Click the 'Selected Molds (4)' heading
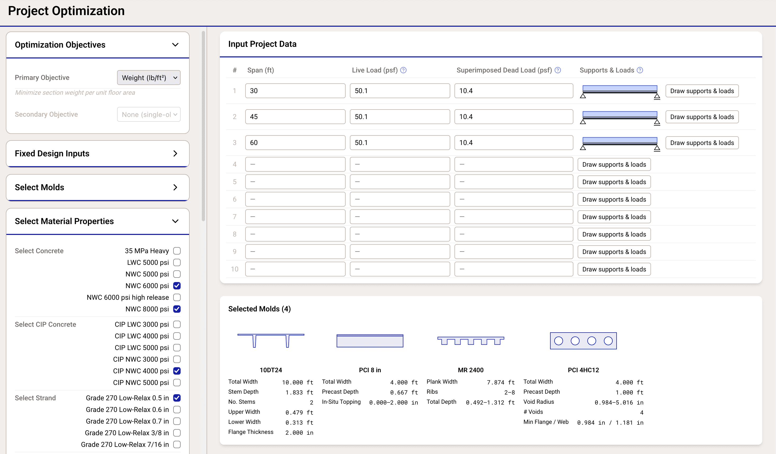 click(x=259, y=309)
